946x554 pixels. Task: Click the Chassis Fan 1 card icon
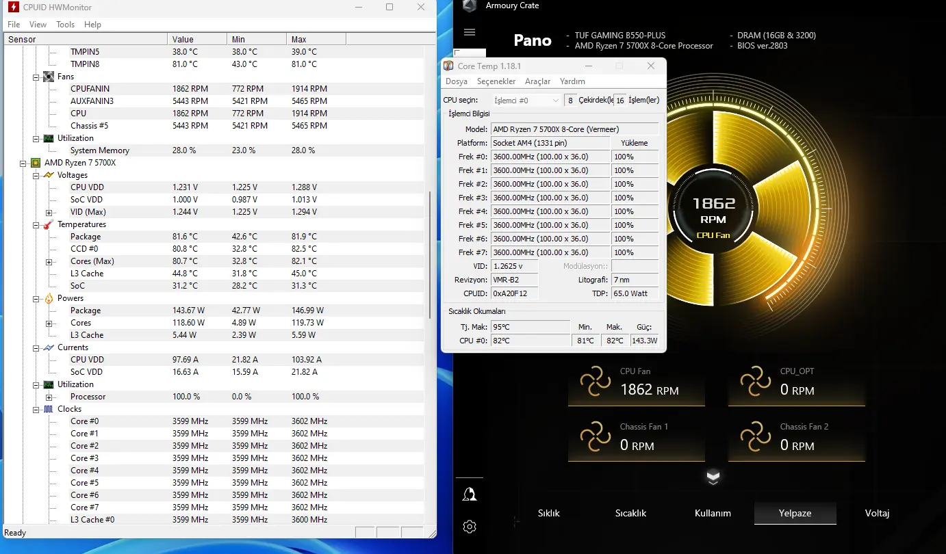click(x=596, y=438)
